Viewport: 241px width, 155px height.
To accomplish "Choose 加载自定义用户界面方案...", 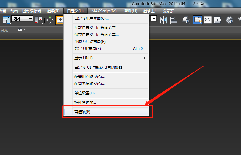I will click(x=106, y=28).
